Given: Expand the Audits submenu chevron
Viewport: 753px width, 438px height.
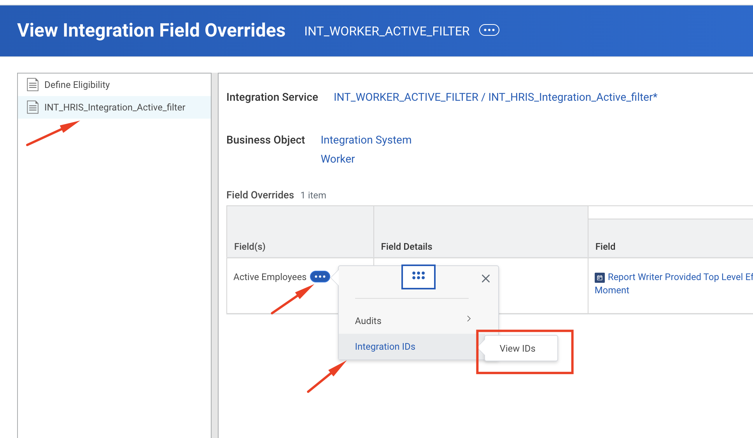Looking at the screenshot, I should point(469,319).
